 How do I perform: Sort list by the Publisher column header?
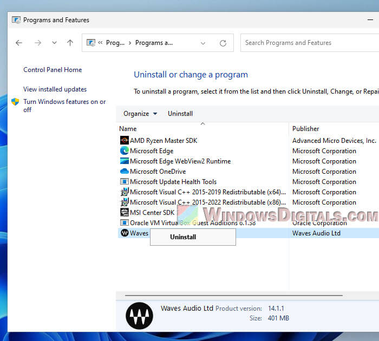pos(305,129)
